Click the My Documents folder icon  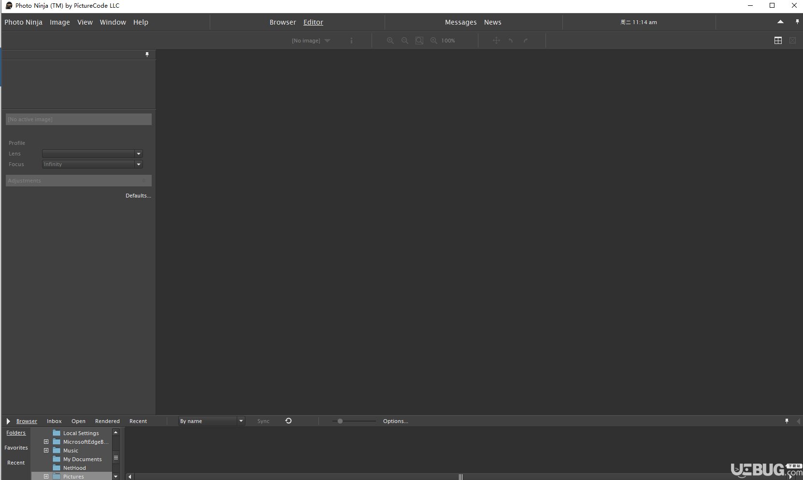pos(57,459)
